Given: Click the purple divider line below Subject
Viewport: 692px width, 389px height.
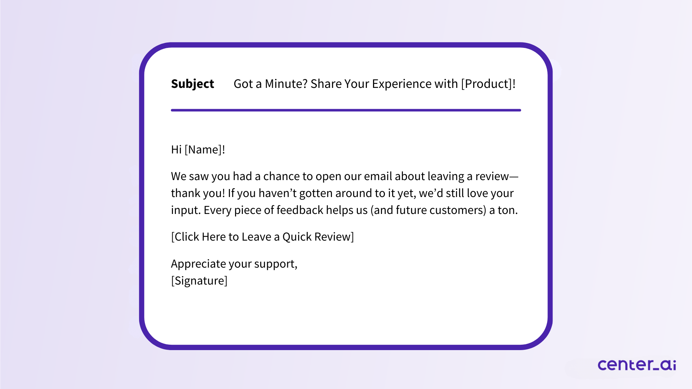Looking at the screenshot, I should pyautogui.click(x=346, y=109).
